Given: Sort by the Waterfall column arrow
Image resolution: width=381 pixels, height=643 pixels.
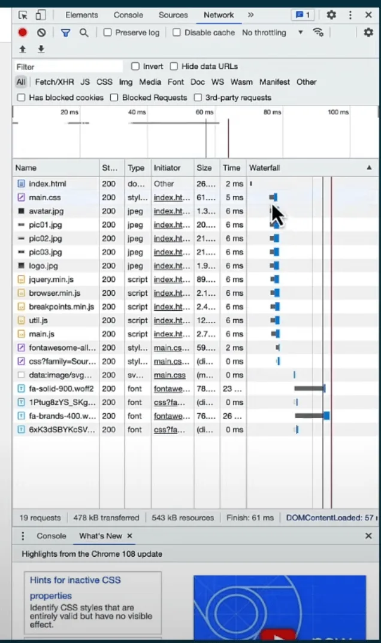Looking at the screenshot, I should (369, 167).
